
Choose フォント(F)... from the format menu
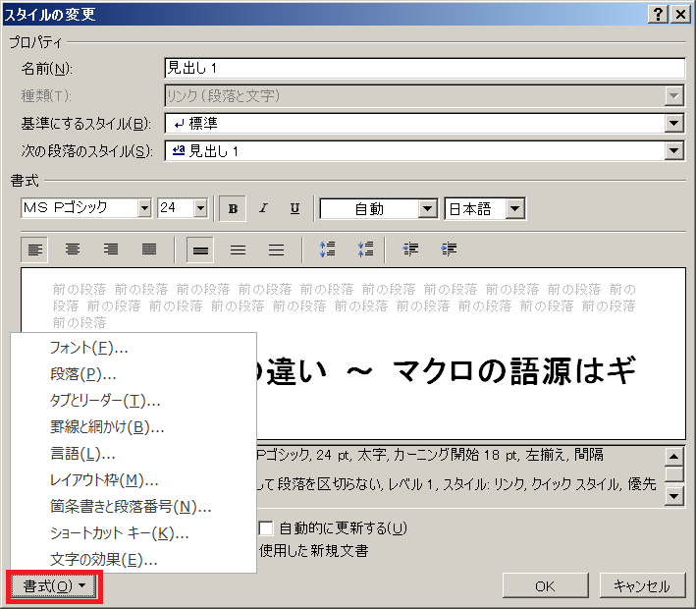tap(134, 348)
